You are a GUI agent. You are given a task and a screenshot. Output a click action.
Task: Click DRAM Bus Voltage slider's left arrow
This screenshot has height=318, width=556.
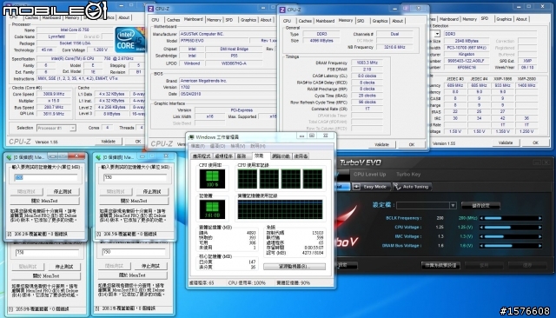coord(481,246)
